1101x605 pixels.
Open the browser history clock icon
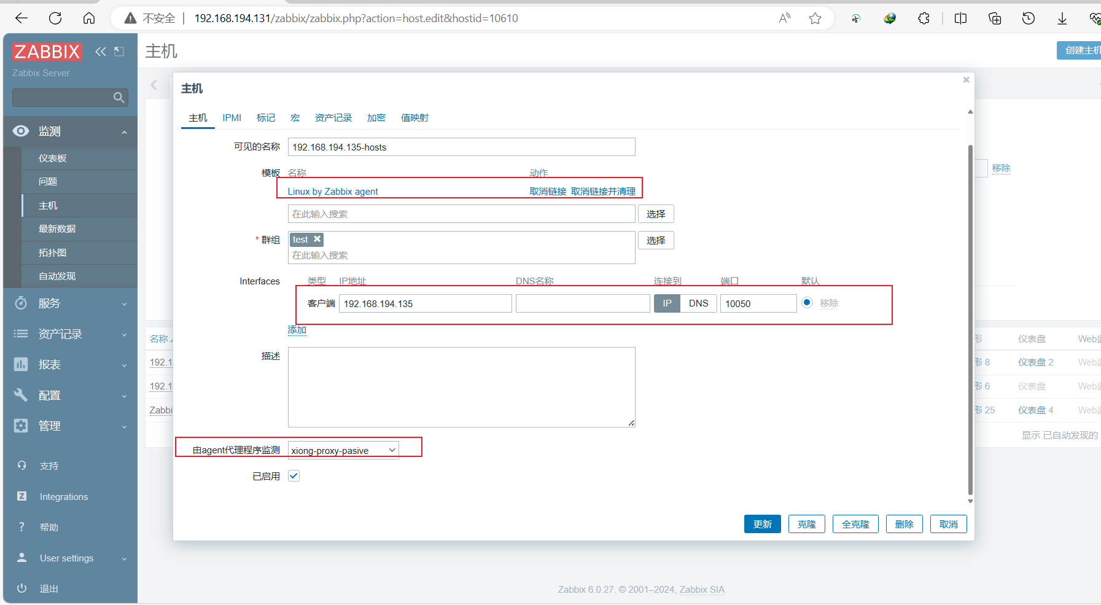1029,18
